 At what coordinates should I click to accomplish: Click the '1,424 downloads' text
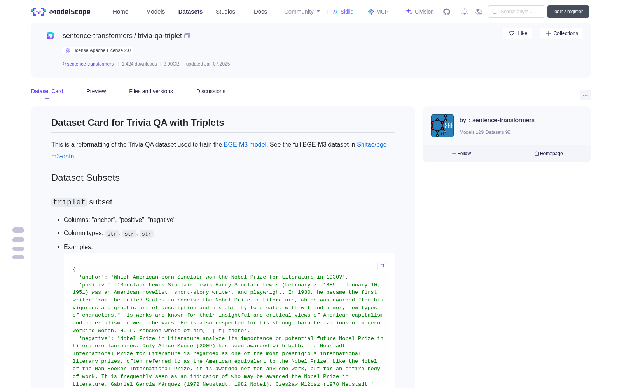click(139, 64)
